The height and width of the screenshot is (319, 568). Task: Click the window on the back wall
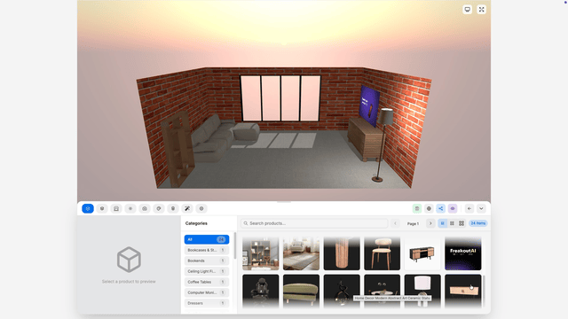280,98
